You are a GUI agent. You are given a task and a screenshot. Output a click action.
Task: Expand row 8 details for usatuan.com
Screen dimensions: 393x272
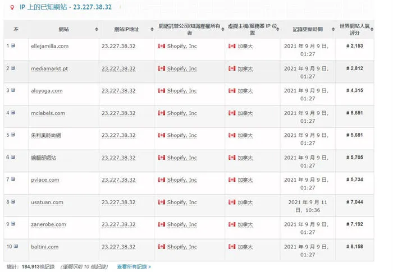pos(13,202)
